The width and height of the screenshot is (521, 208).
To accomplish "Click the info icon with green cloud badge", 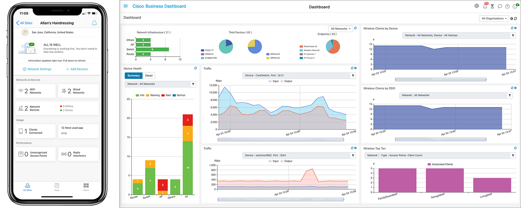I will pyautogui.click(x=515, y=6).
